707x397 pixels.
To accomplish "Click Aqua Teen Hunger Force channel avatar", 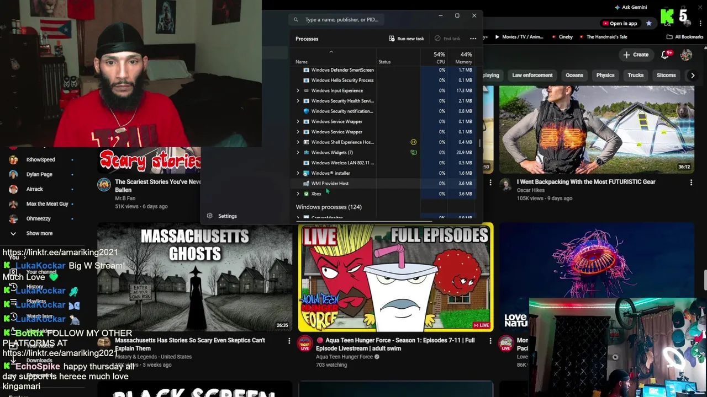I will (305, 343).
